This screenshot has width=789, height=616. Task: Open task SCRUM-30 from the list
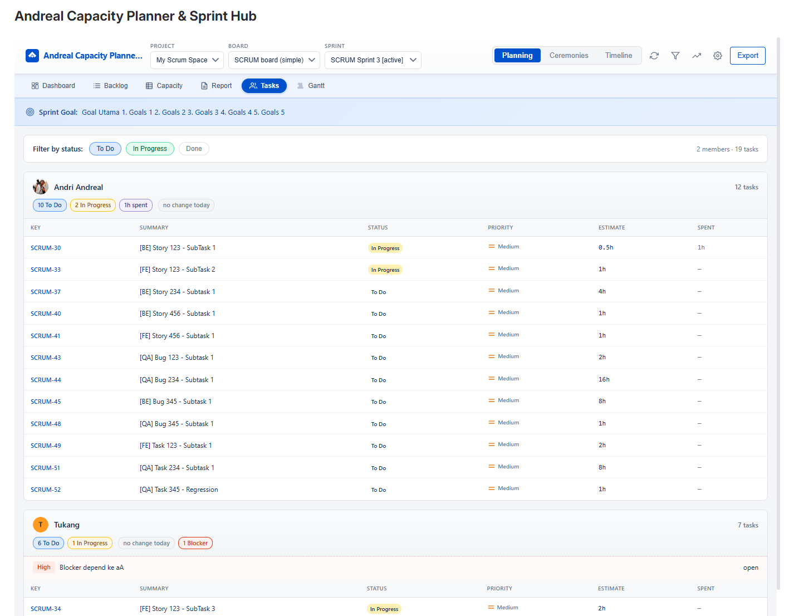click(46, 247)
